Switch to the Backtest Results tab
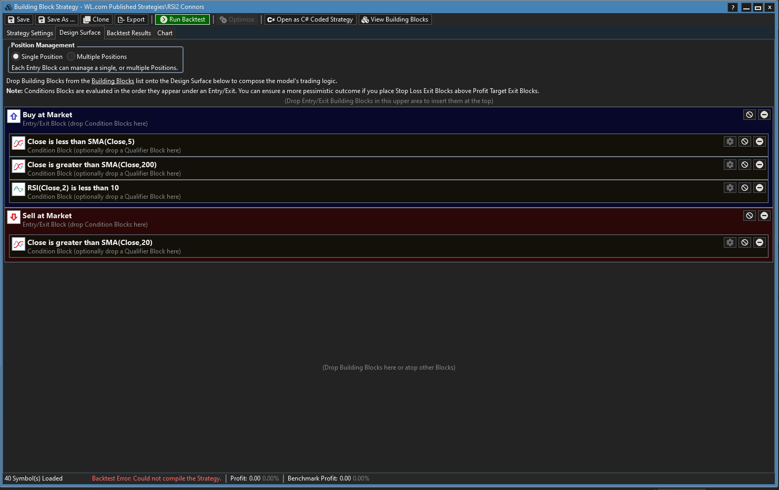The width and height of the screenshot is (779, 490). pyautogui.click(x=129, y=33)
